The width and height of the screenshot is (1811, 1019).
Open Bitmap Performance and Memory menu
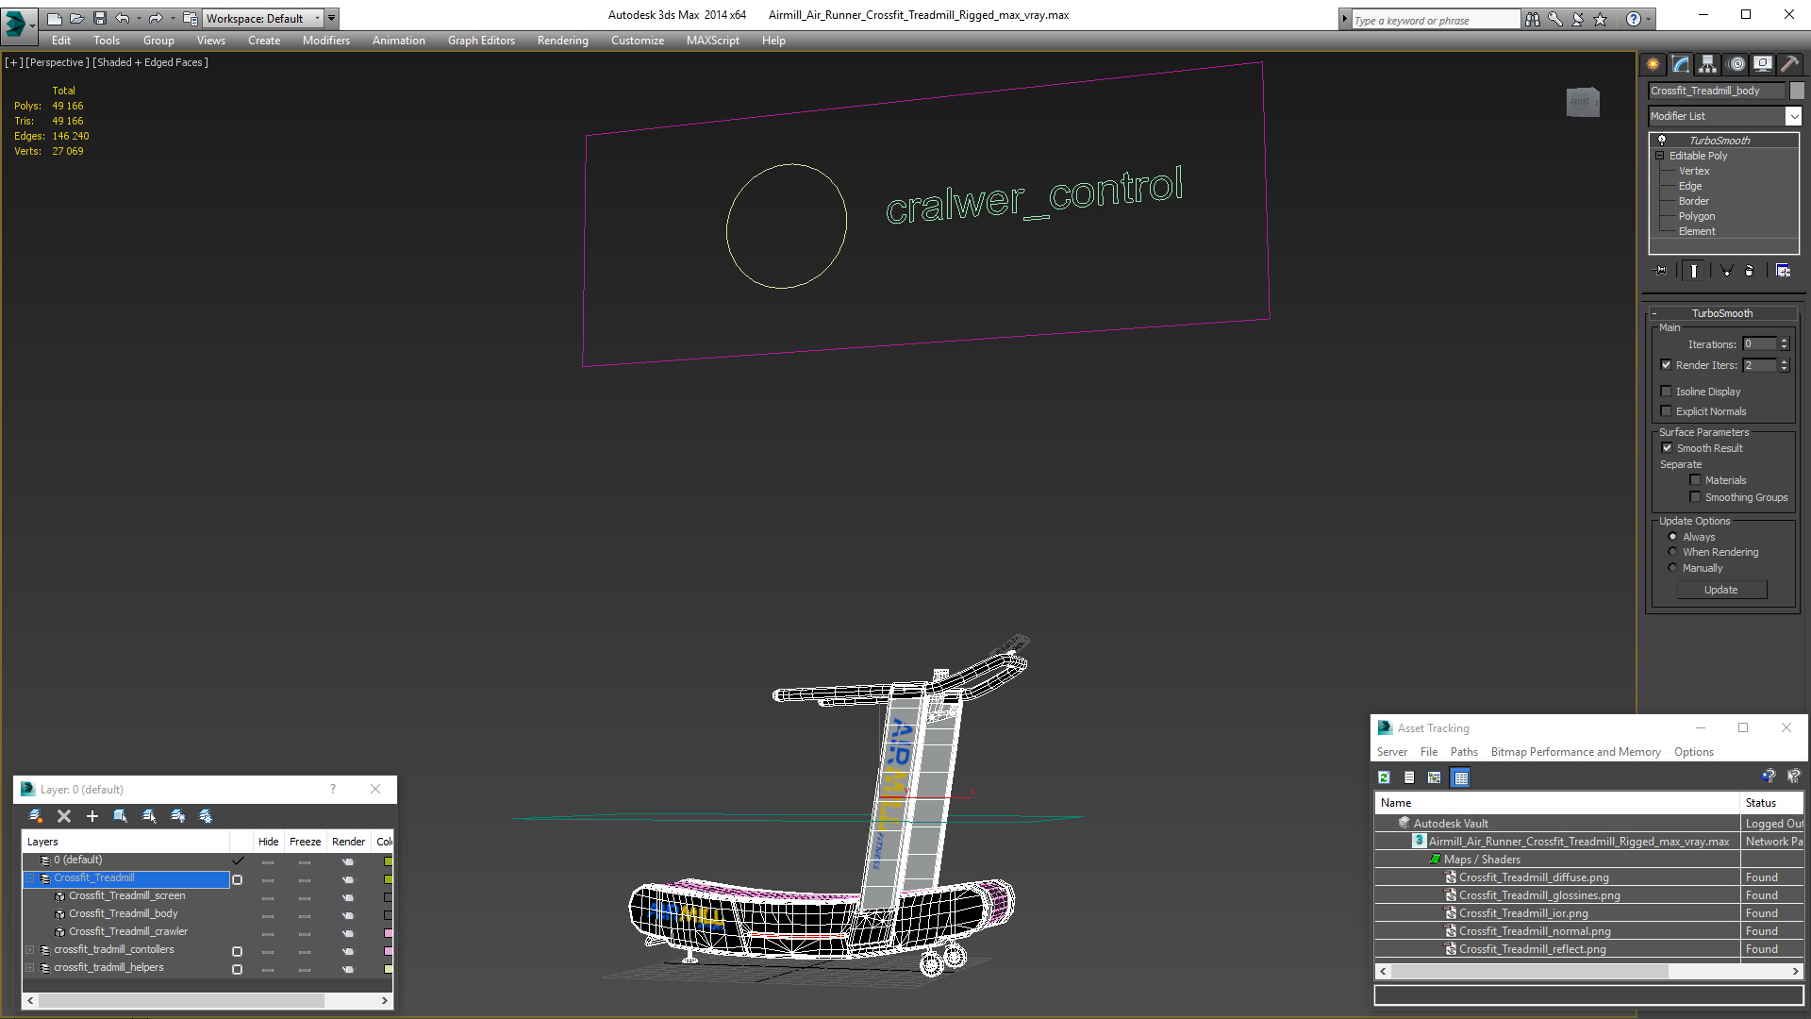[1575, 752]
